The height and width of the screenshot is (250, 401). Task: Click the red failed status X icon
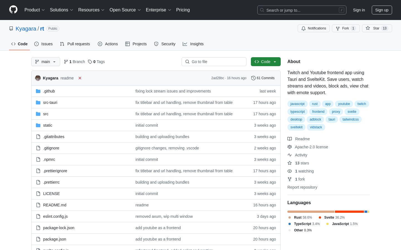[80, 78]
